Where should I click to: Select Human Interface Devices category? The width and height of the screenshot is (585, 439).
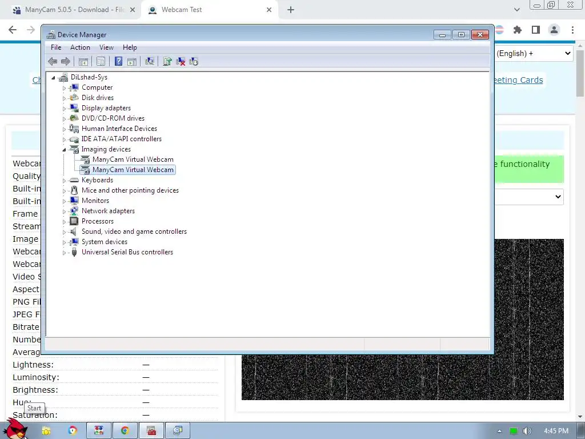119,129
